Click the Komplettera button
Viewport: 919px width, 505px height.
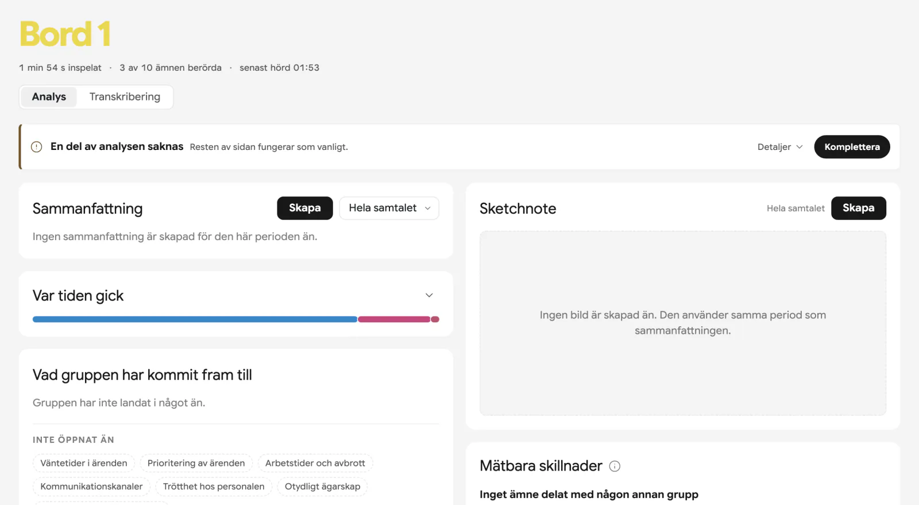pos(852,147)
